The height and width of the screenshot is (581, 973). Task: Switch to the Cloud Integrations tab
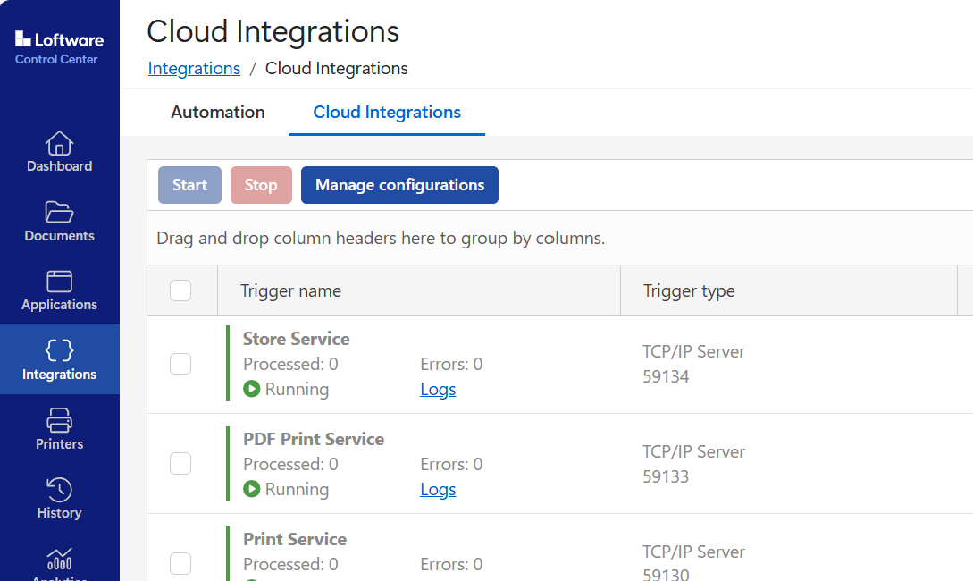[387, 113]
